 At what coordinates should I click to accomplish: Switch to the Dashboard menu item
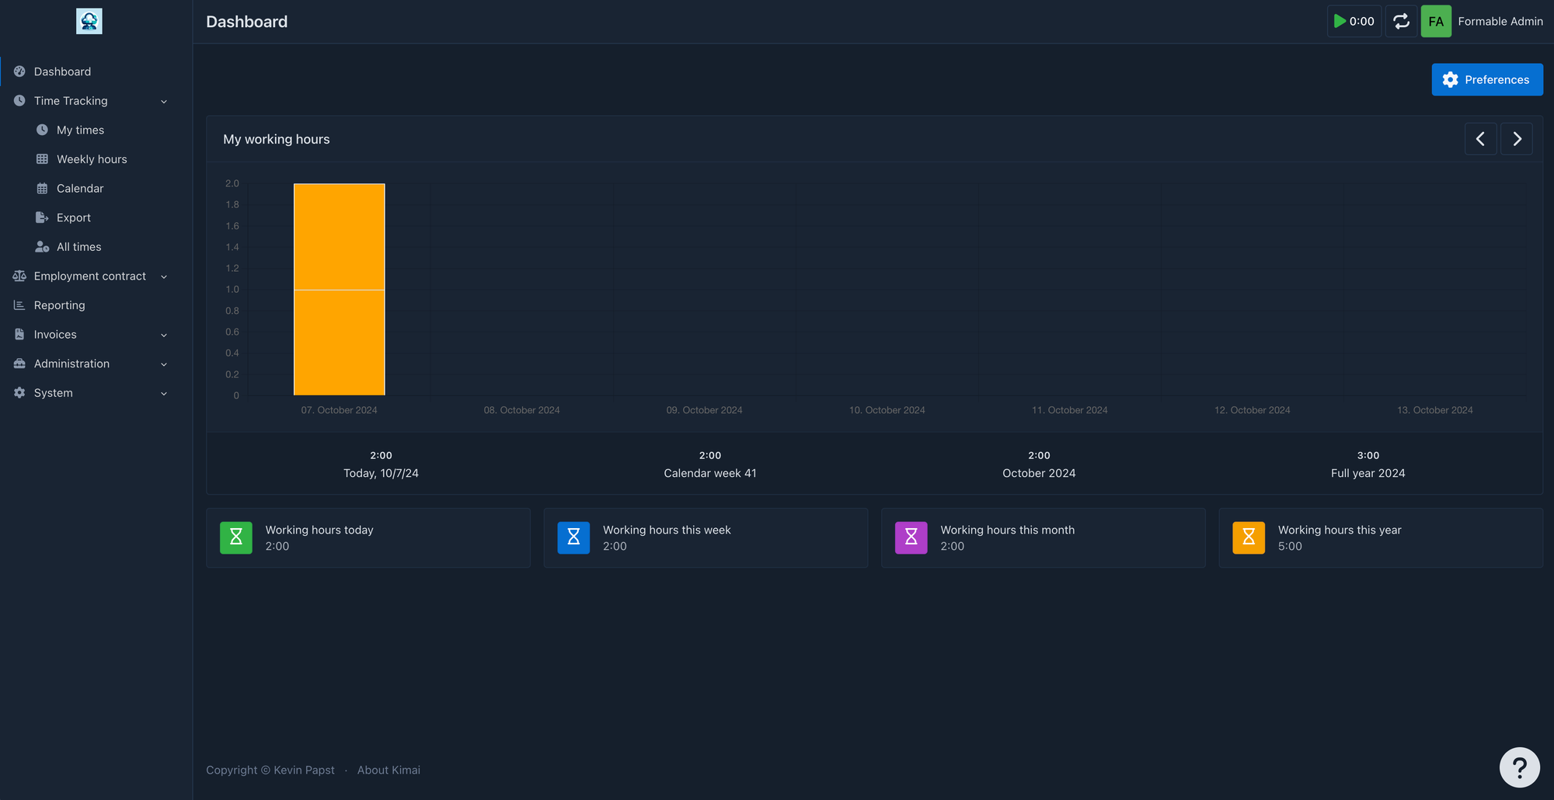64,71
